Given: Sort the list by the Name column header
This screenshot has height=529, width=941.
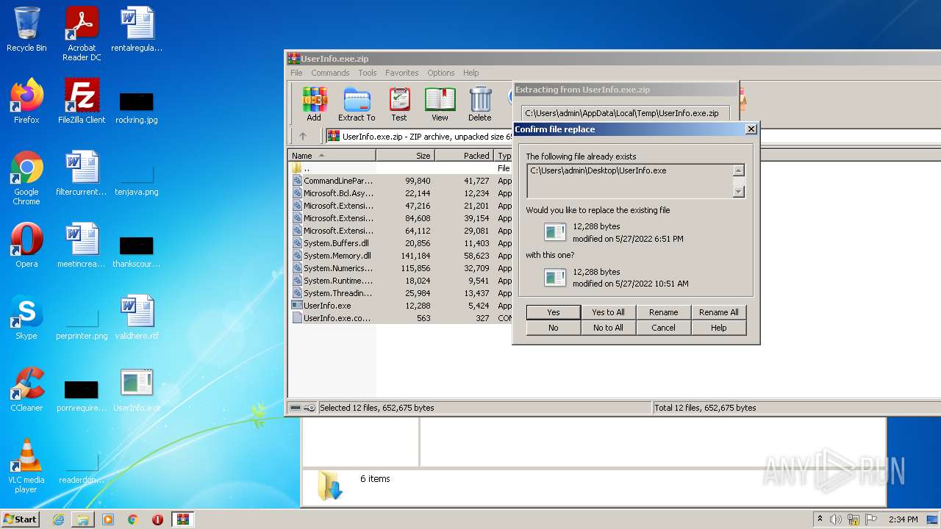Looking at the screenshot, I should (x=332, y=156).
